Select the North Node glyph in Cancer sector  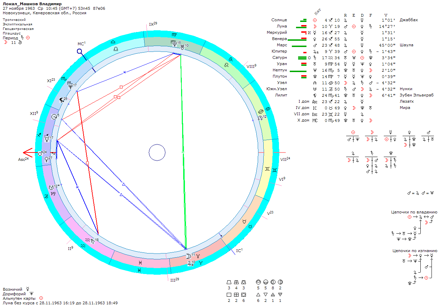[260, 118]
